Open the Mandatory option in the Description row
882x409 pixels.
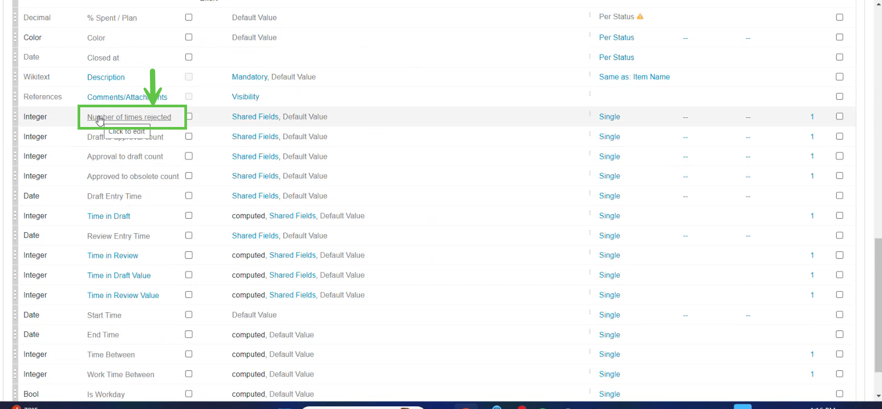click(x=249, y=77)
